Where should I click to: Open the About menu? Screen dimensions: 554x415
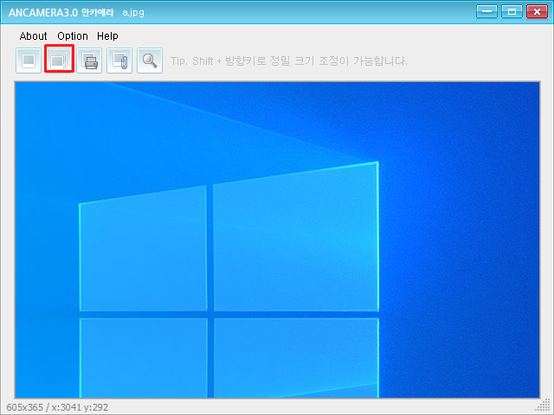pos(33,36)
